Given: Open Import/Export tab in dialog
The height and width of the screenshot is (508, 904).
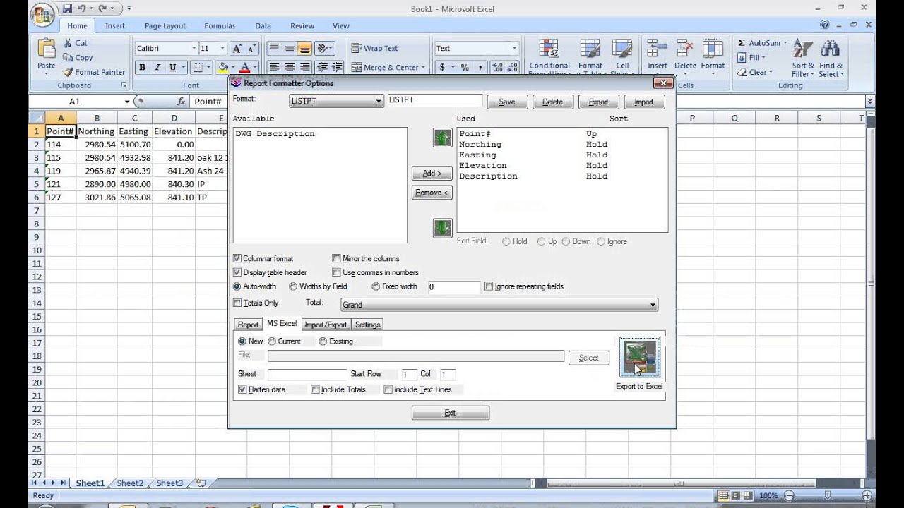Looking at the screenshot, I should pyautogui.click(x=326, y=325).
